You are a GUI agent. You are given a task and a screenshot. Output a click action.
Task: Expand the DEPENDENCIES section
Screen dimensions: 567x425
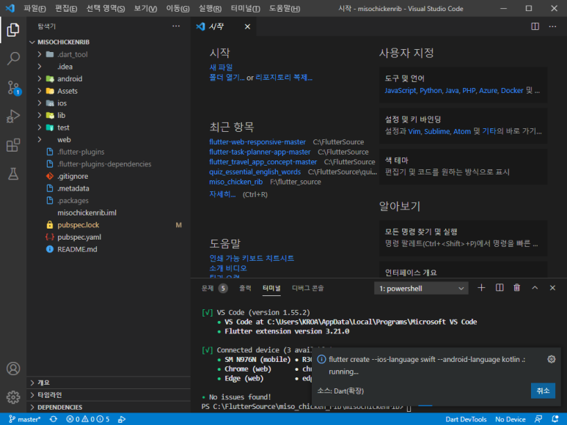pos(109,407)
